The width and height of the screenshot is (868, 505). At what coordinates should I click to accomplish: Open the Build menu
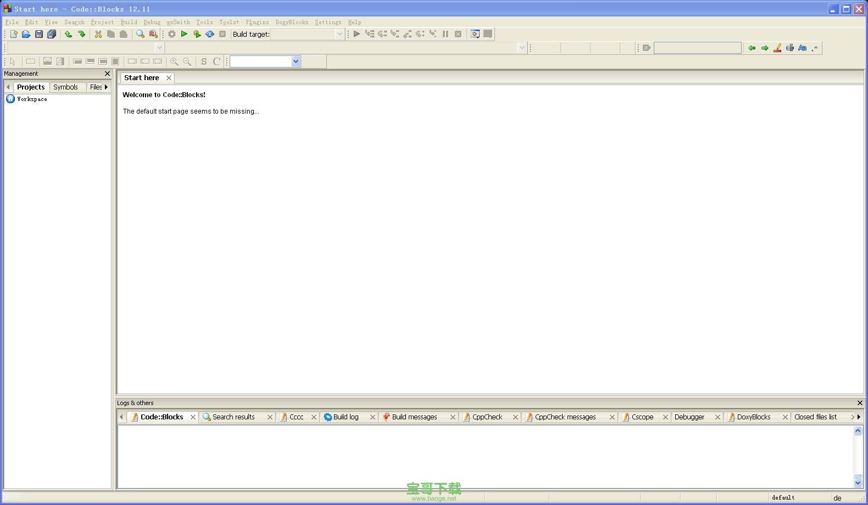129,22
